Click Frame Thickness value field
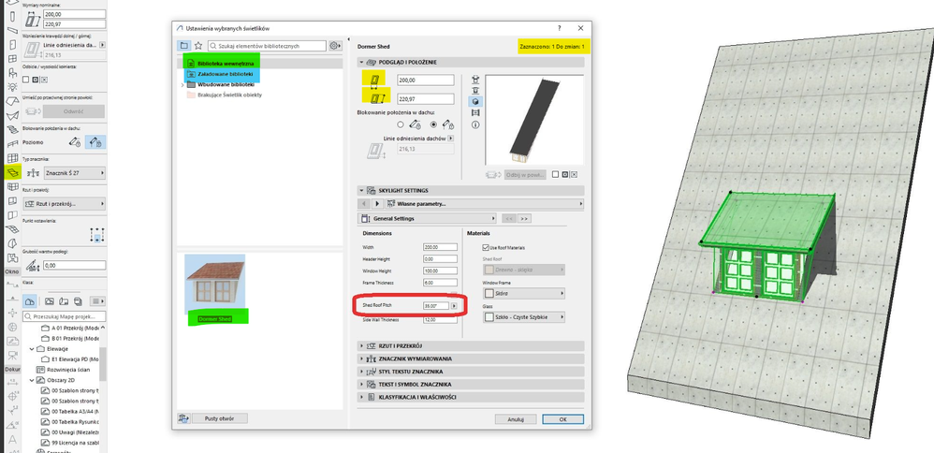 [440, 283]
